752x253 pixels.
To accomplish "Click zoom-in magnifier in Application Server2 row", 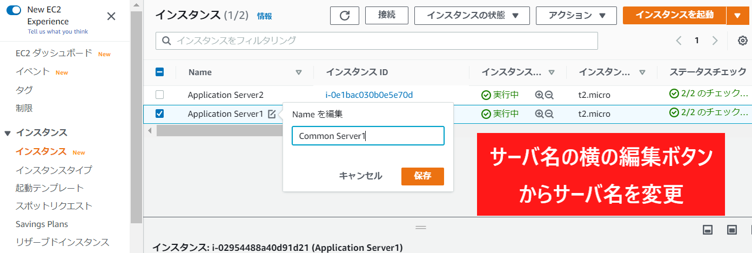I will tap(539, 95).
